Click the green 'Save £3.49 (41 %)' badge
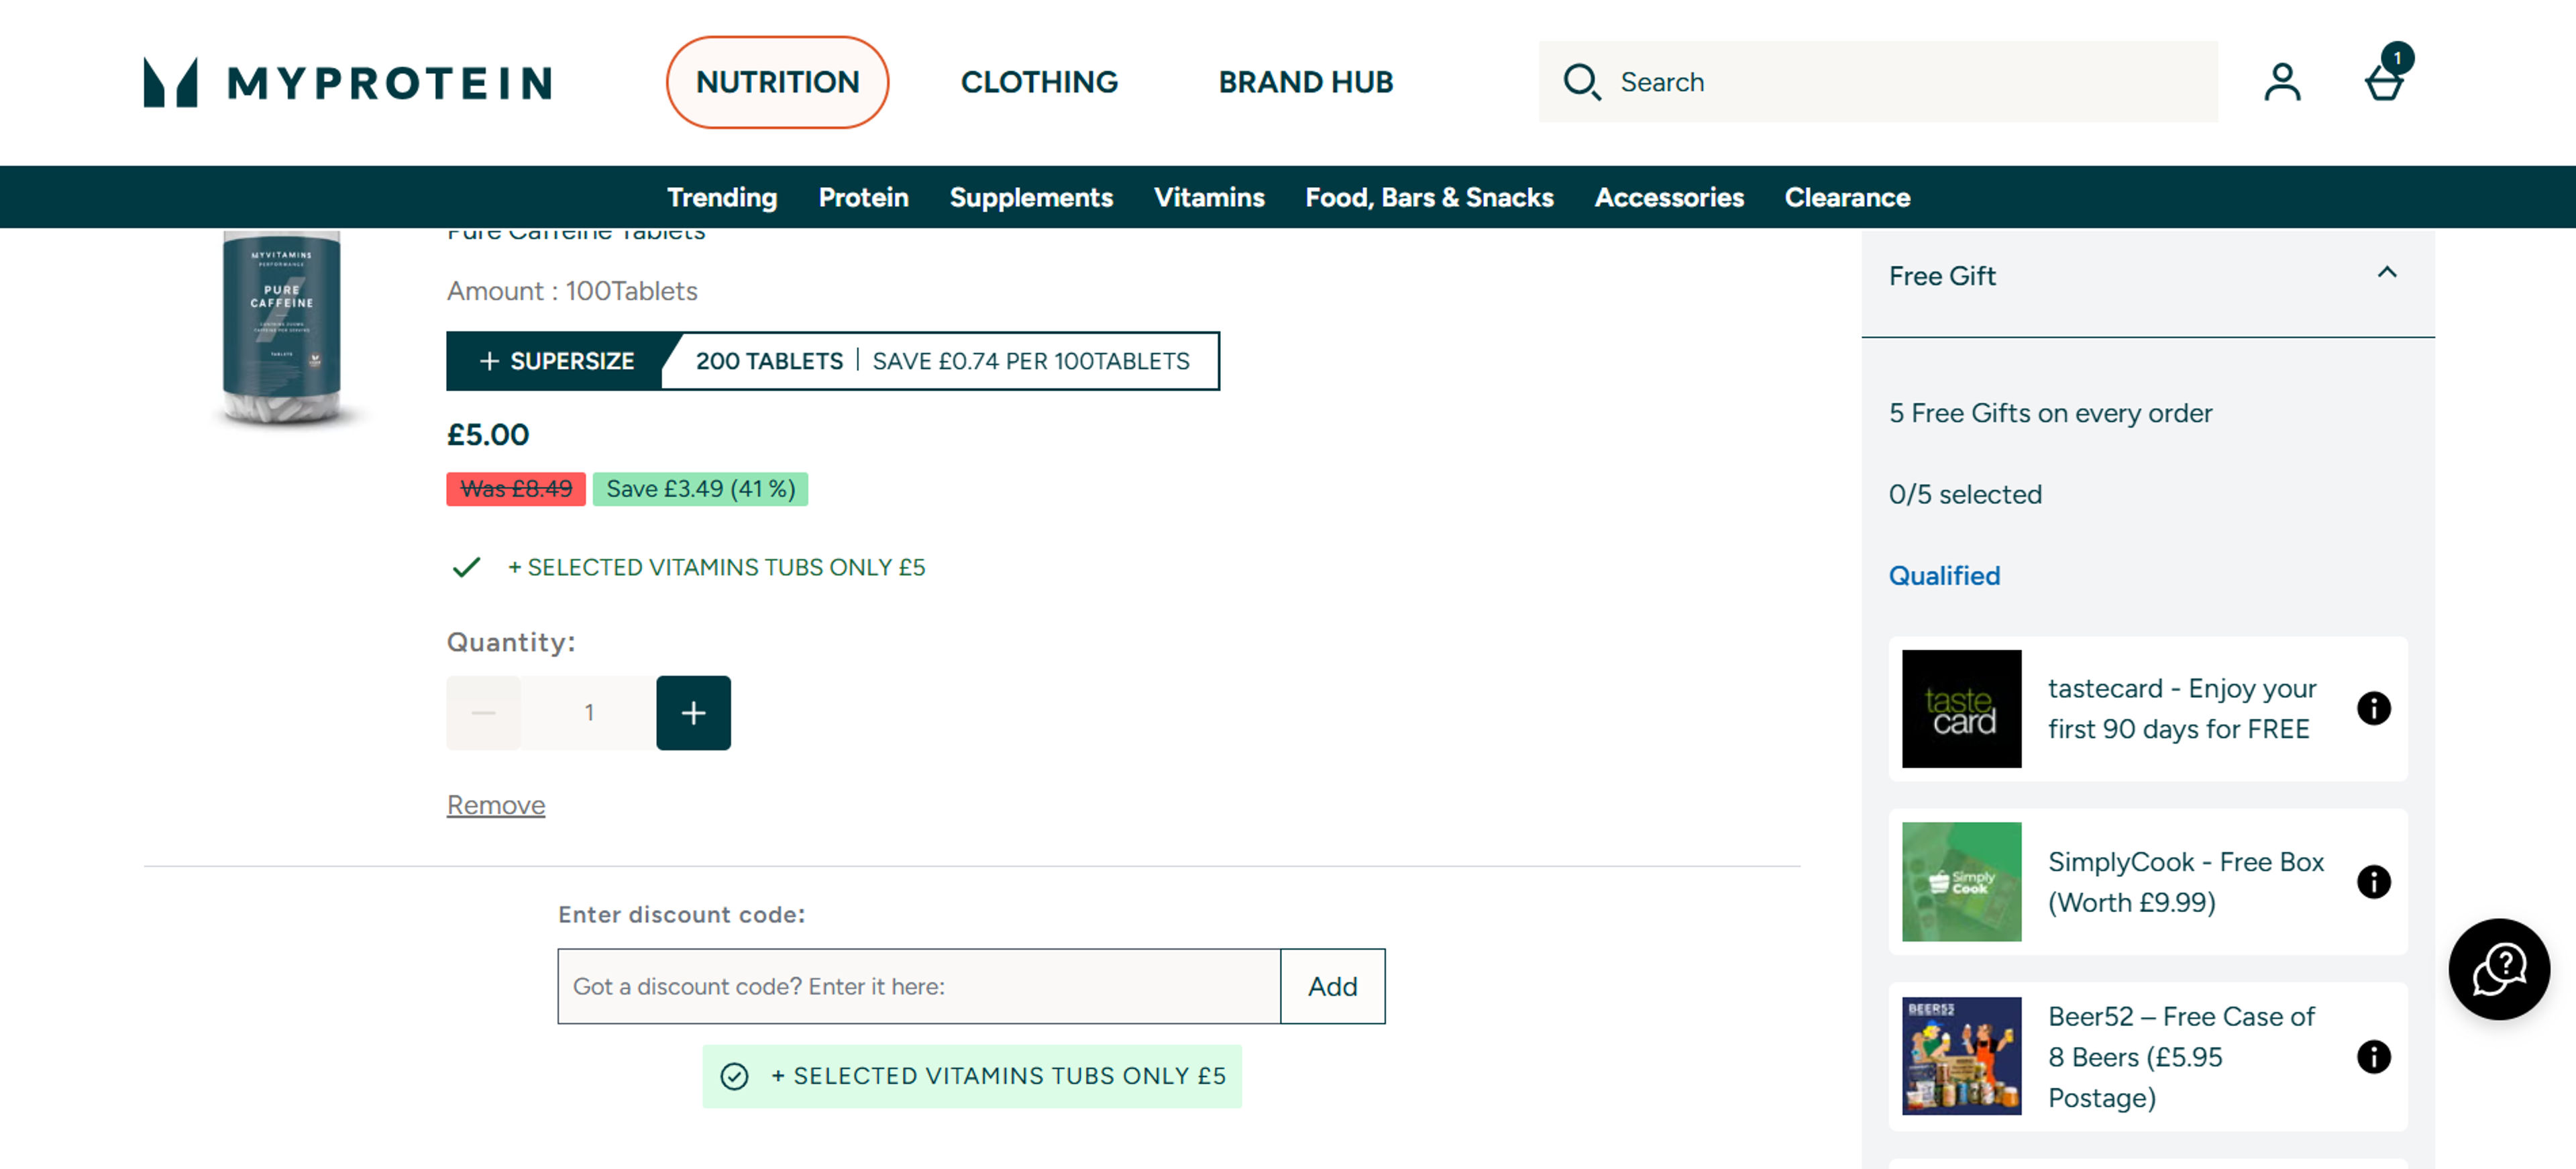Viewport: 2576px width, 1169px height. (x=700, y=488)
